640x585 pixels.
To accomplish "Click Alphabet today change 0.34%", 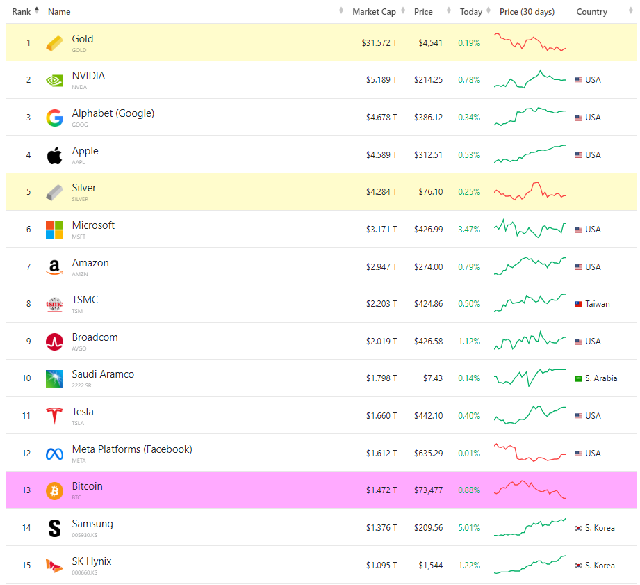I will coord(469,118).
